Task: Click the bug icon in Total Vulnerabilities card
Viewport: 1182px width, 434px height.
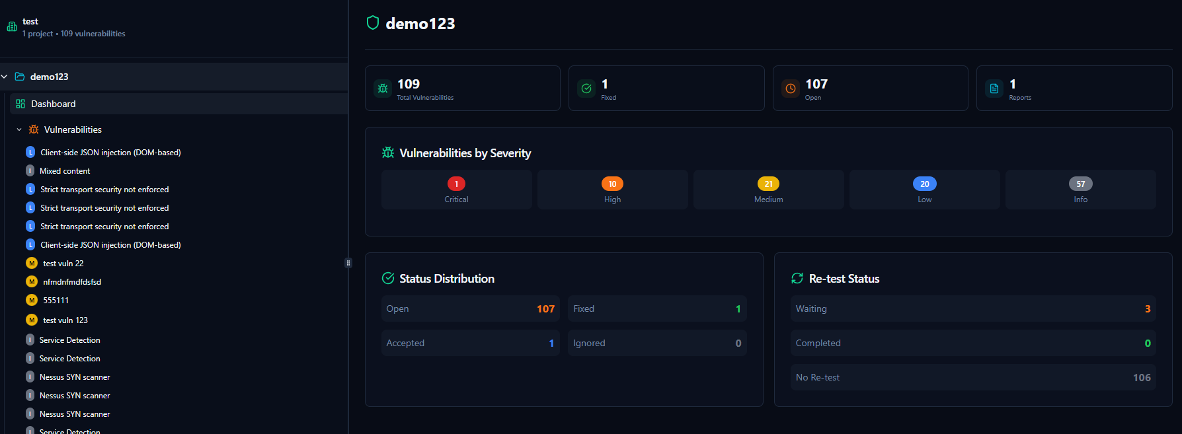Action: (x=383, y=89)
